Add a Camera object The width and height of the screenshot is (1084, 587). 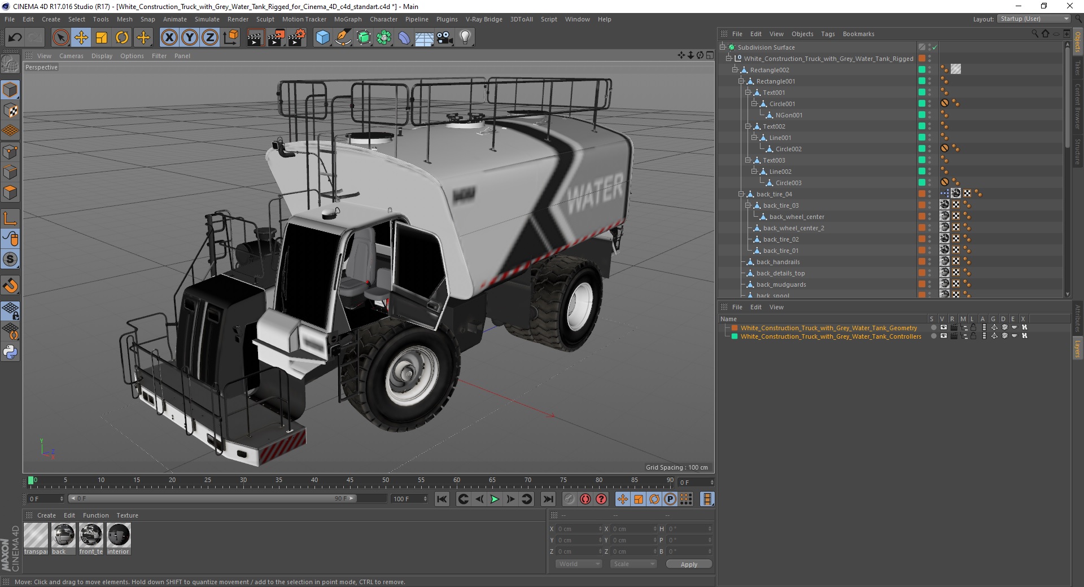click(x=445, y=38)
